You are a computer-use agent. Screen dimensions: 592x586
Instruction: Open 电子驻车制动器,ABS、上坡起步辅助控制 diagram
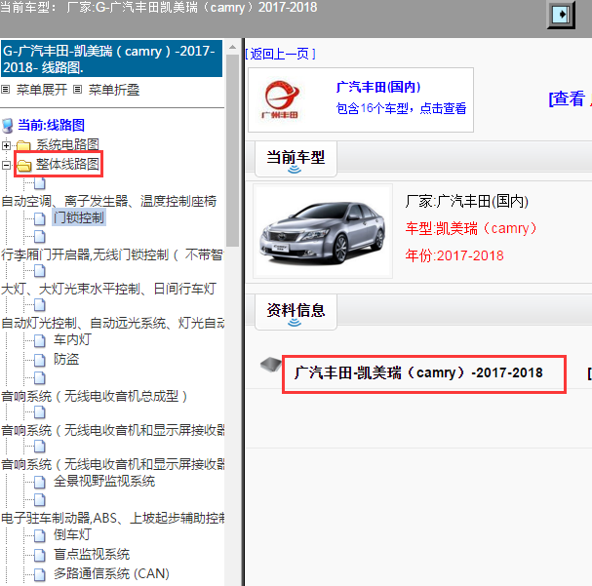tap(112, 518)
